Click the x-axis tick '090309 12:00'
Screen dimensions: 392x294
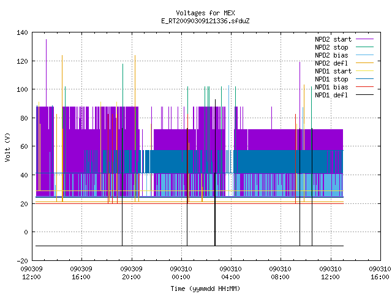click(x=31, y=273)
